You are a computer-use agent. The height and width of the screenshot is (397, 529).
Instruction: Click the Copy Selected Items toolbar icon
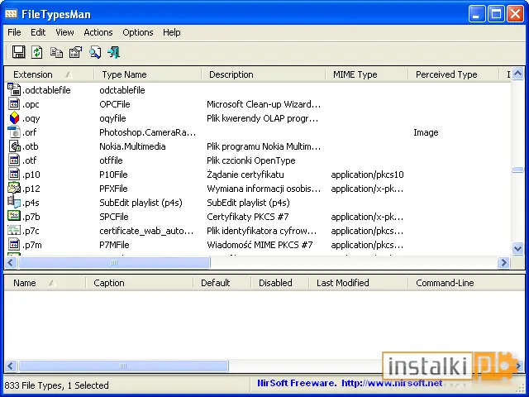click(56, 52)
